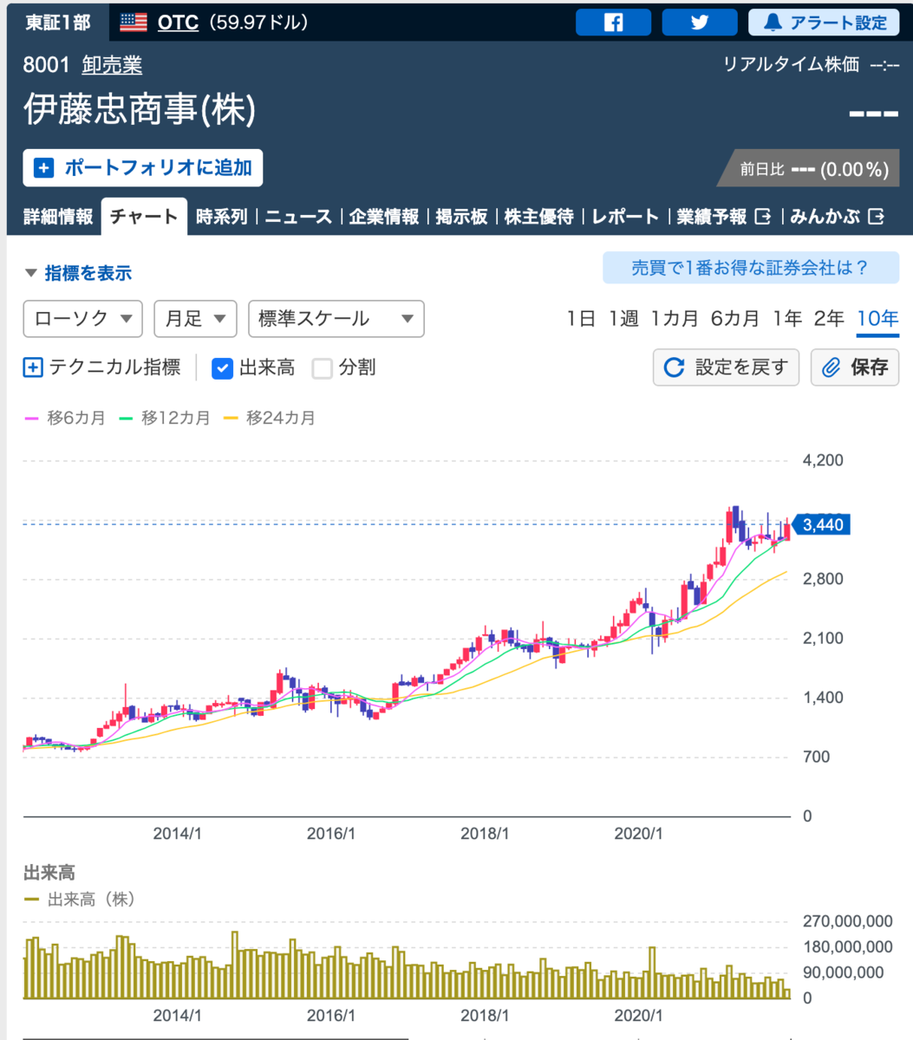Open the 月足 interval dropdown
913x1040 pixels.
(195, 318)
